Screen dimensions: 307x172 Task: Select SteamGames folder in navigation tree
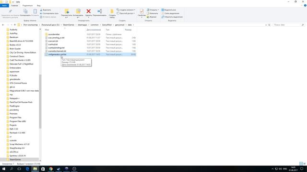point(15,160)
